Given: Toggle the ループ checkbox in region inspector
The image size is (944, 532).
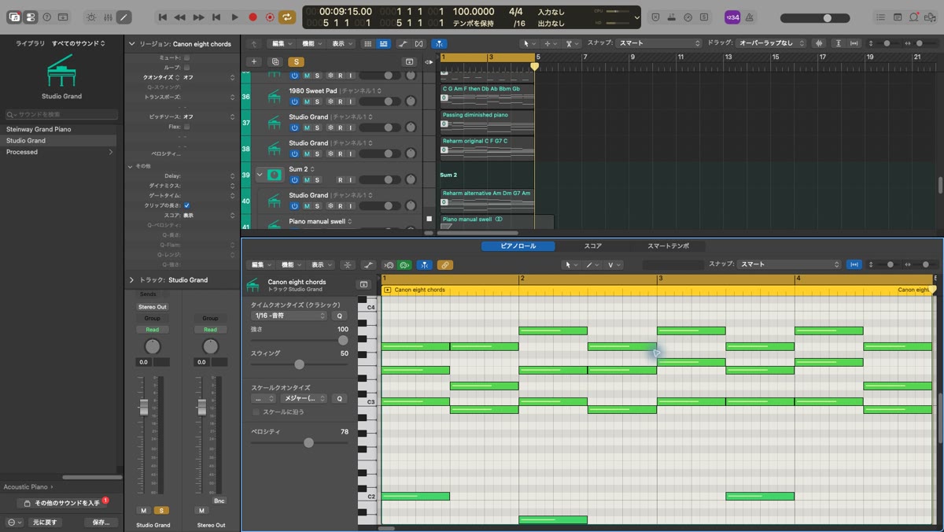Looking at the screenshot, I should (x=186, y=68).
